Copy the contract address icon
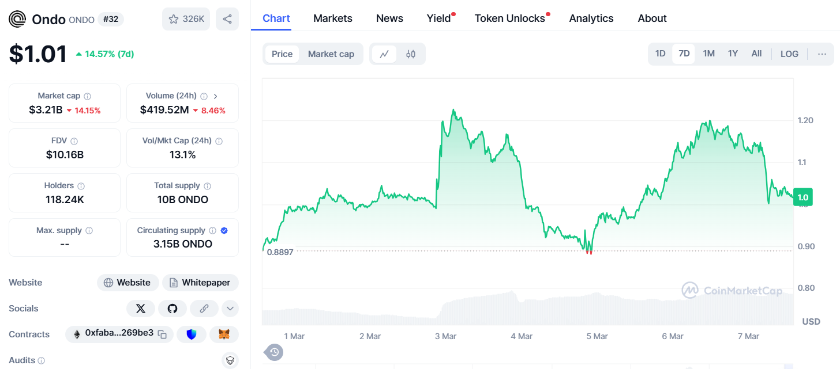 (x=163, y=334)
